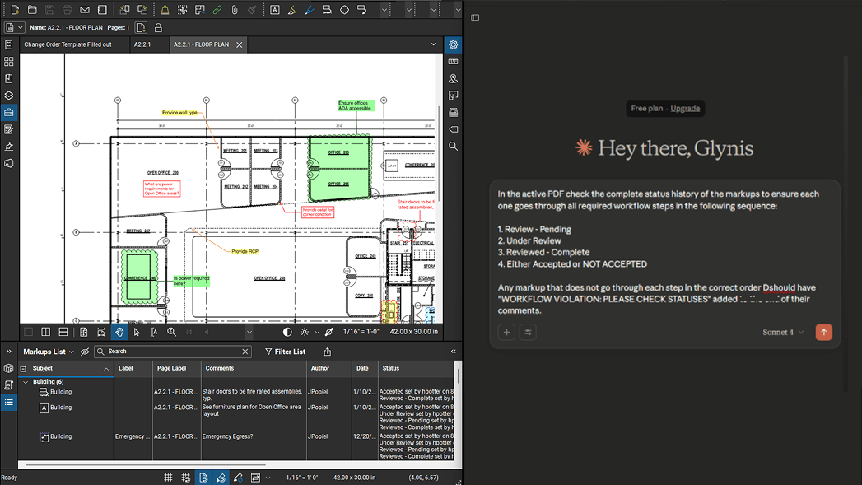
Task: Collapse the Building (6) group
Action: point(26,382)
